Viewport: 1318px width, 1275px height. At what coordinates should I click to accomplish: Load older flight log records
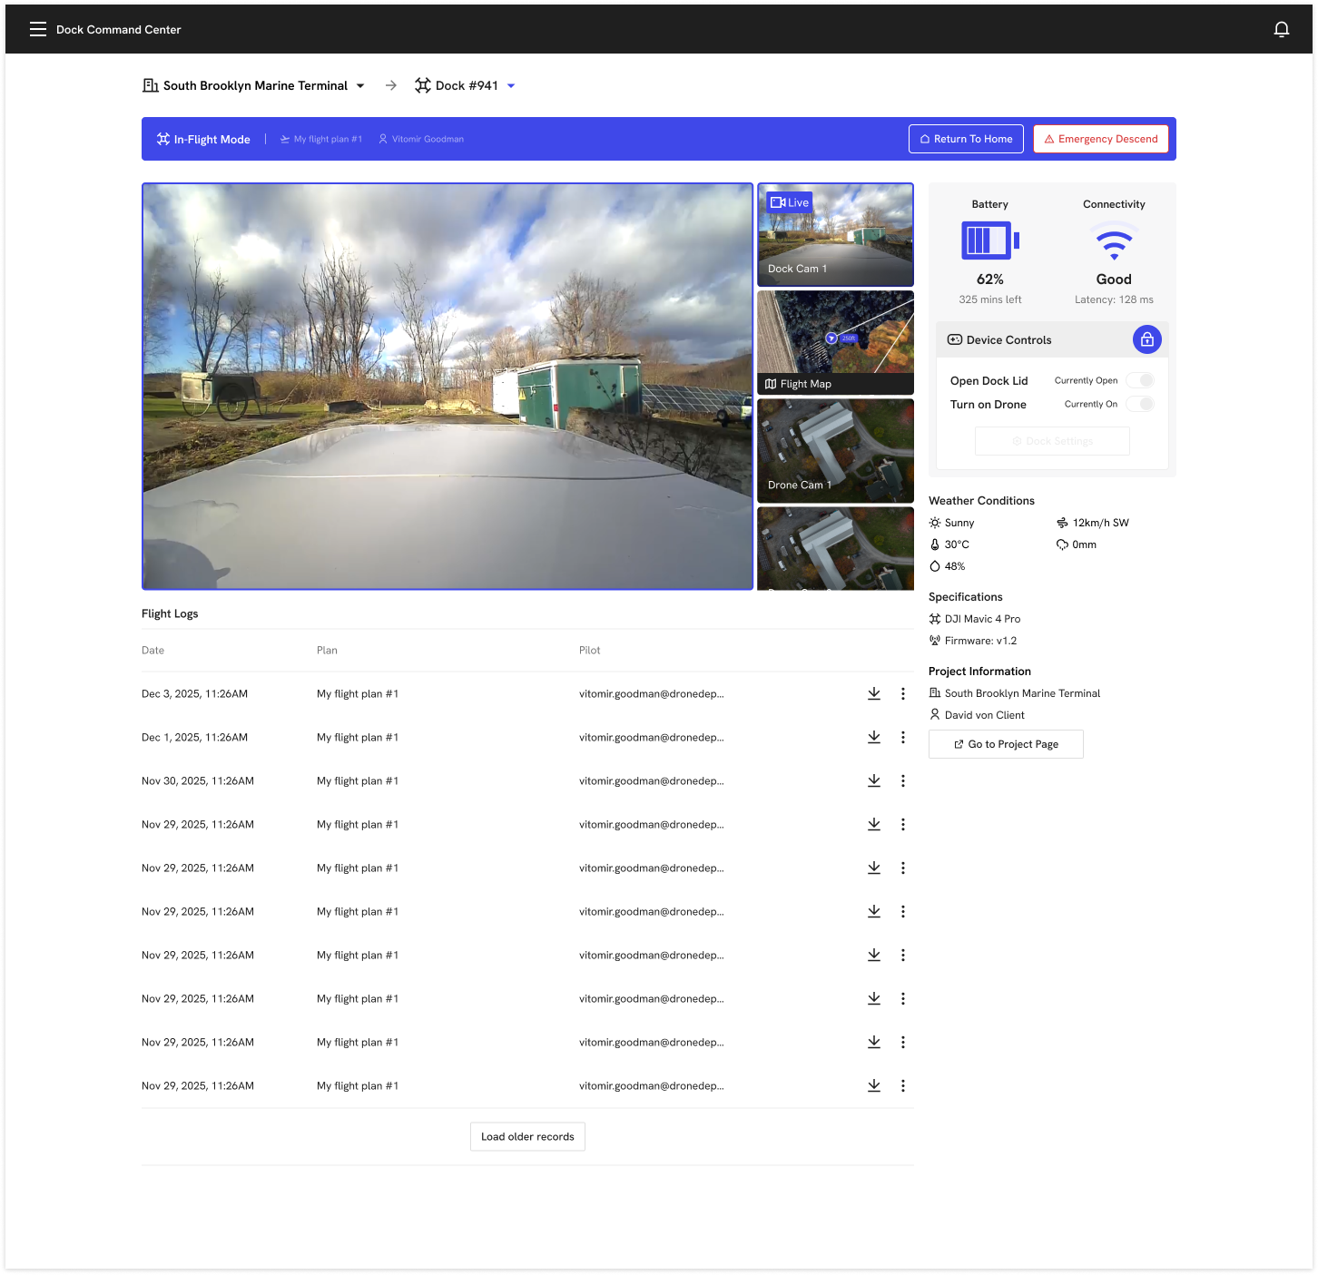tap(527, 1136)
